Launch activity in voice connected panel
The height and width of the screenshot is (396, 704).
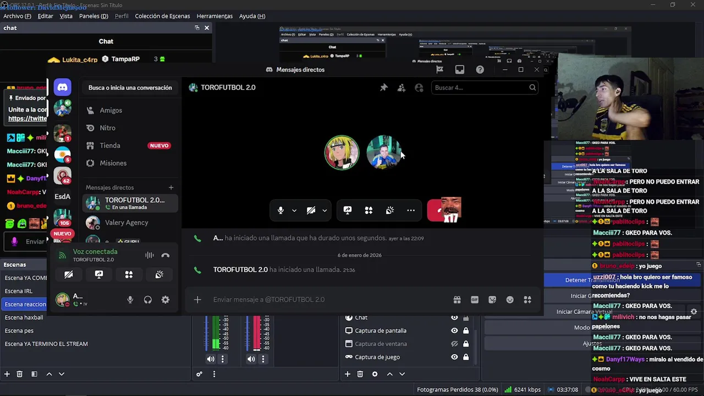[129, 274]
